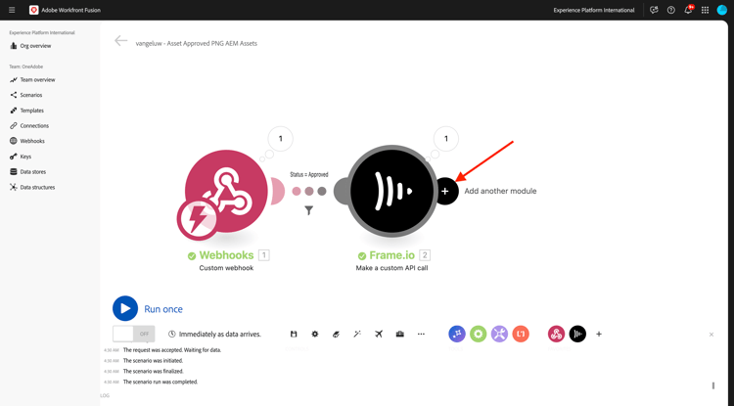
Task: Open the orange text parser brackets icon
Action: pos(521,334)
